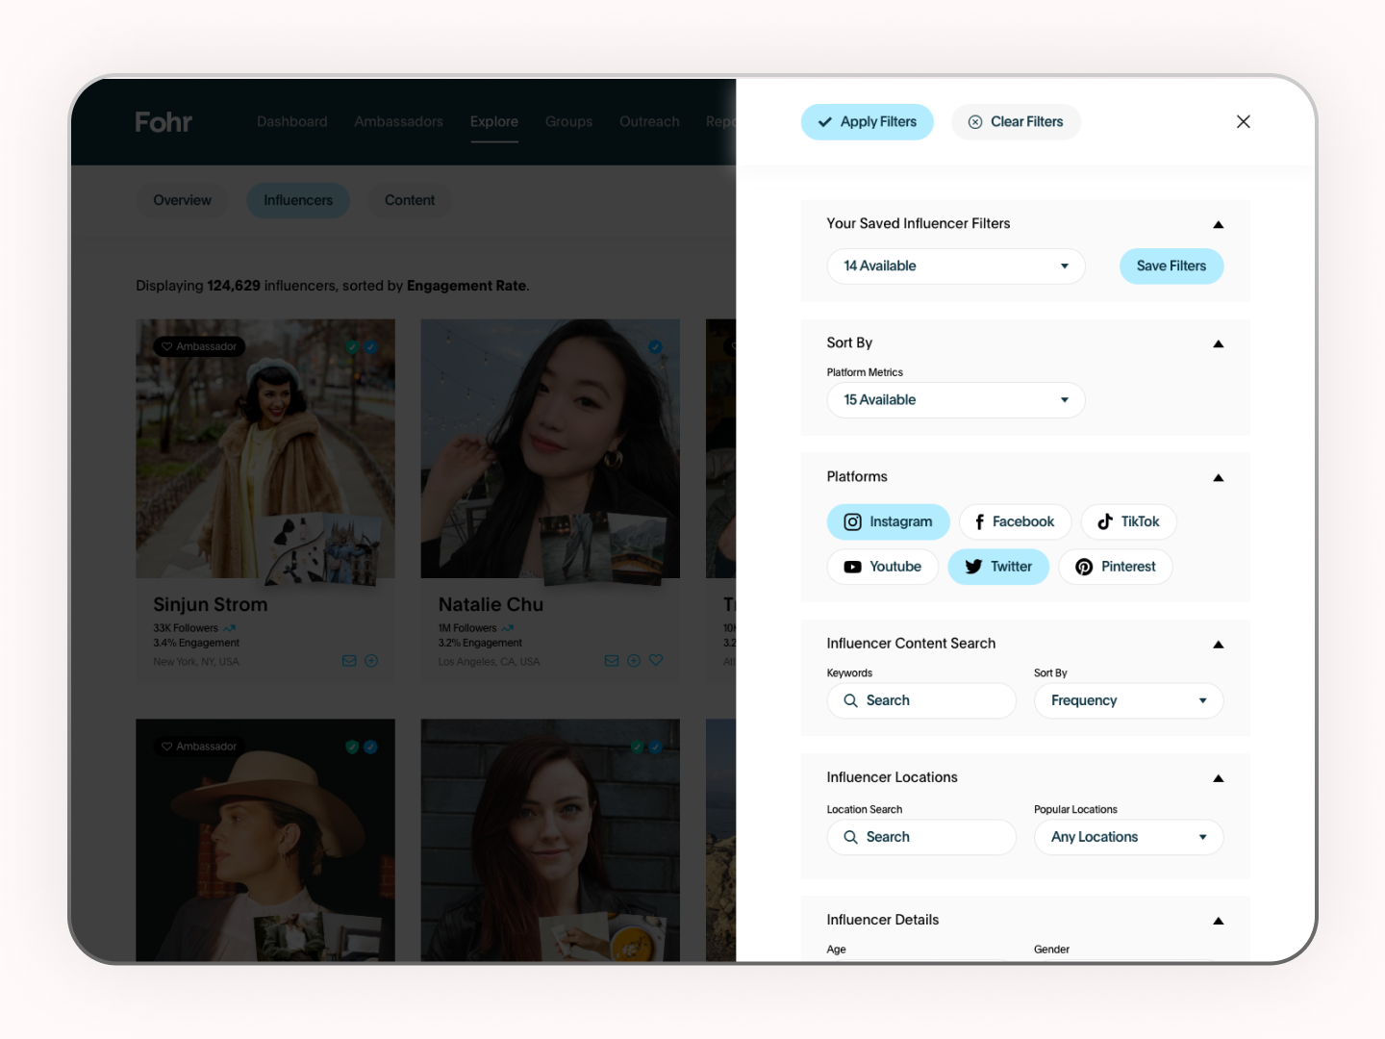Click the trend arrow beside 1M Followers
The height and width of the screenshot is (1039, 1385).
508,628
